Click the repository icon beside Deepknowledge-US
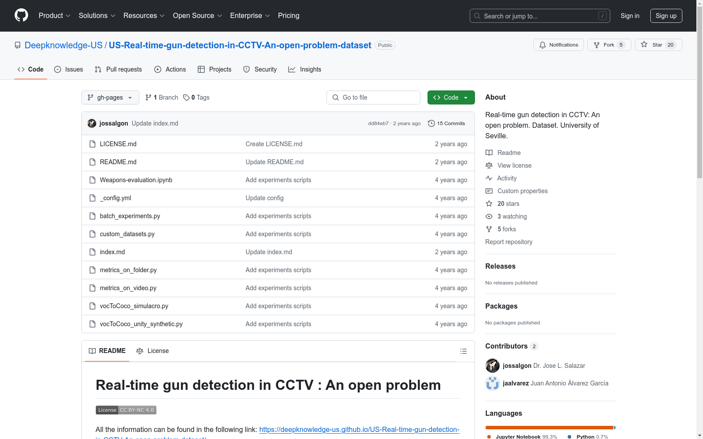703x439 pixels. point(18,45)
